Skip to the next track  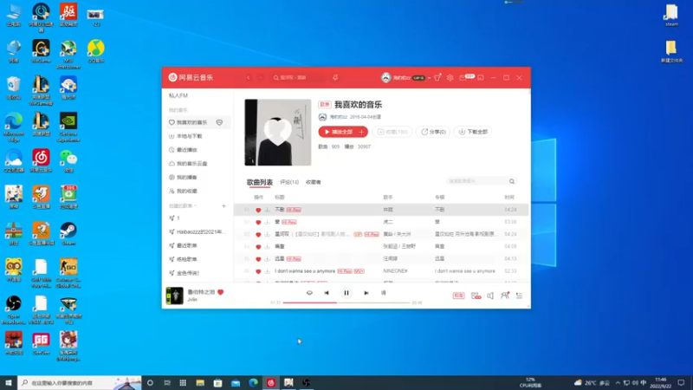pos(366,293)
